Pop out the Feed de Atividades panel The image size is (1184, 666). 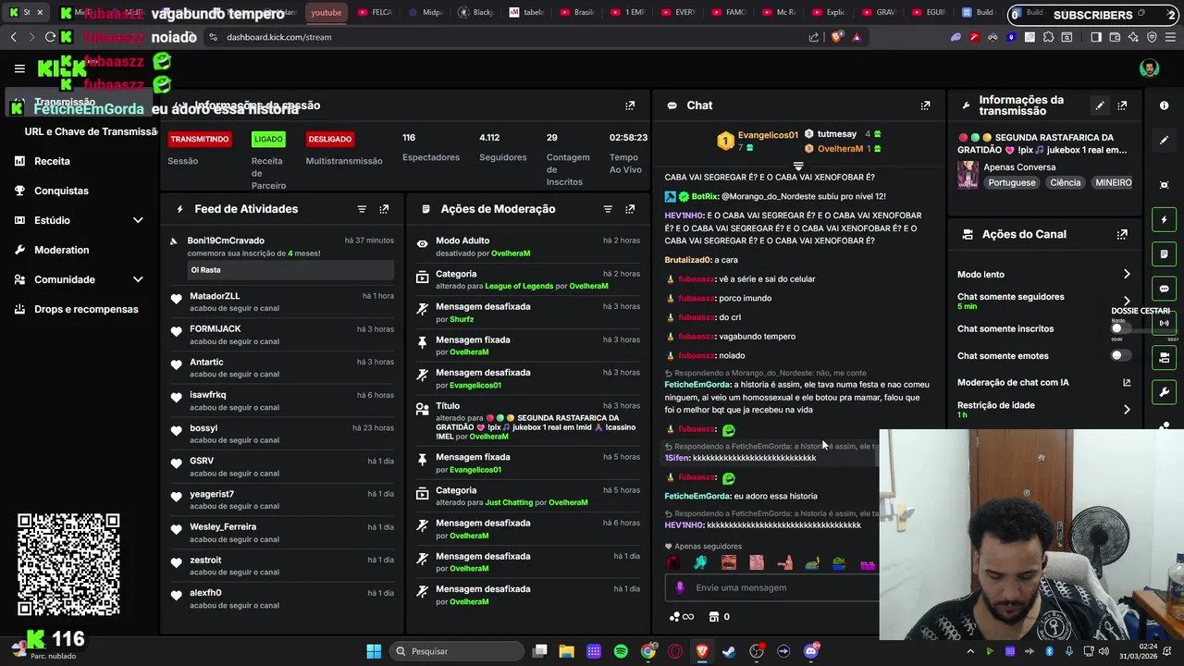click(384, 209)
